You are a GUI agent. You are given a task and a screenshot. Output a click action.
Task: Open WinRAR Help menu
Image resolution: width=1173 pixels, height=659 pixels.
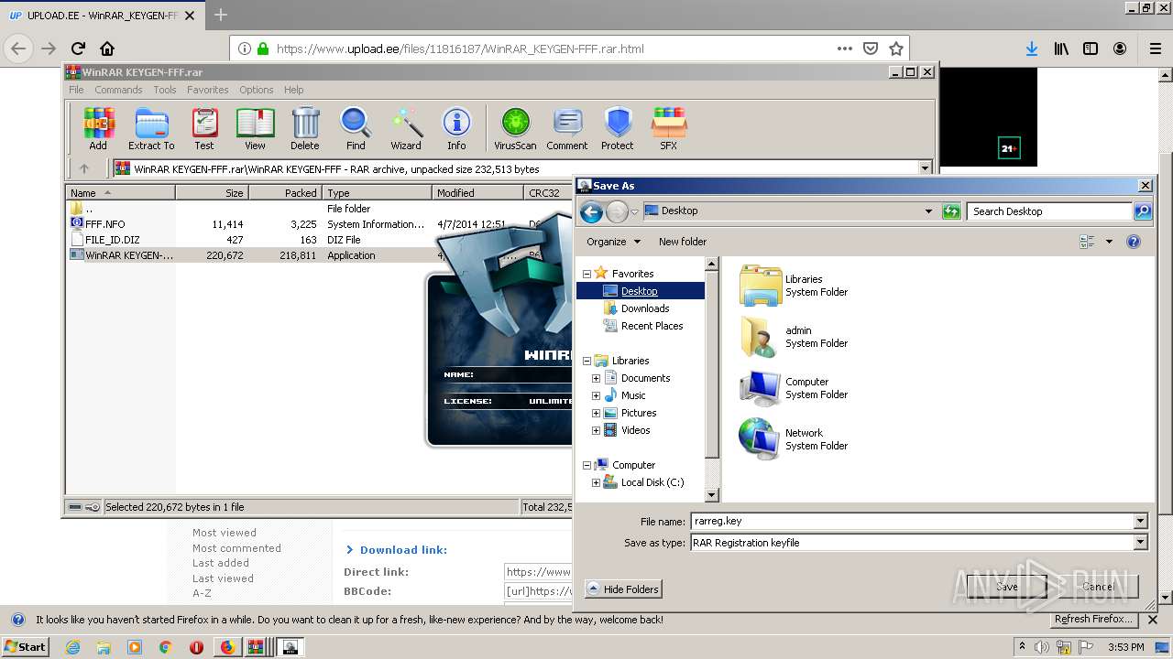(293, 90)
